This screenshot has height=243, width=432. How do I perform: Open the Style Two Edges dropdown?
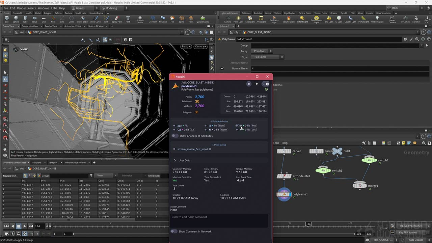pyautogui.click(x=267, y=57)
